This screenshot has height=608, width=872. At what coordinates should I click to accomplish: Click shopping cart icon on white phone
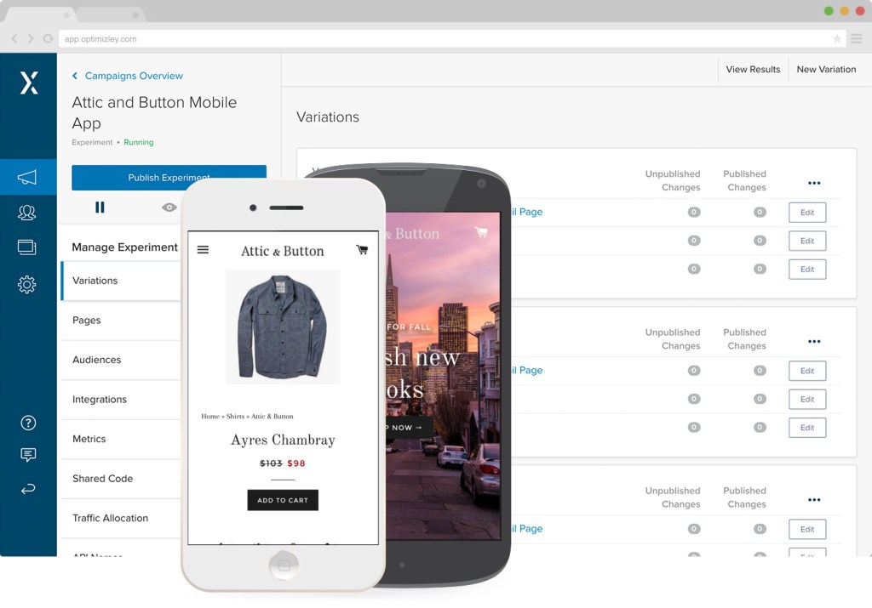coord(362,250)
